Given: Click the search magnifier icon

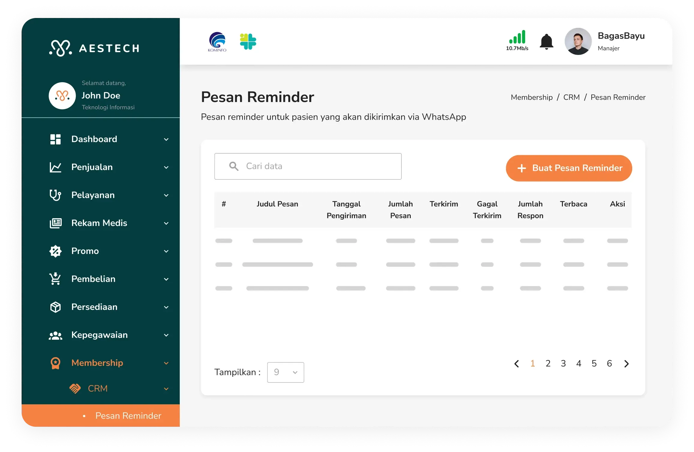Looking at the screenshot, I should pos(234,166).
